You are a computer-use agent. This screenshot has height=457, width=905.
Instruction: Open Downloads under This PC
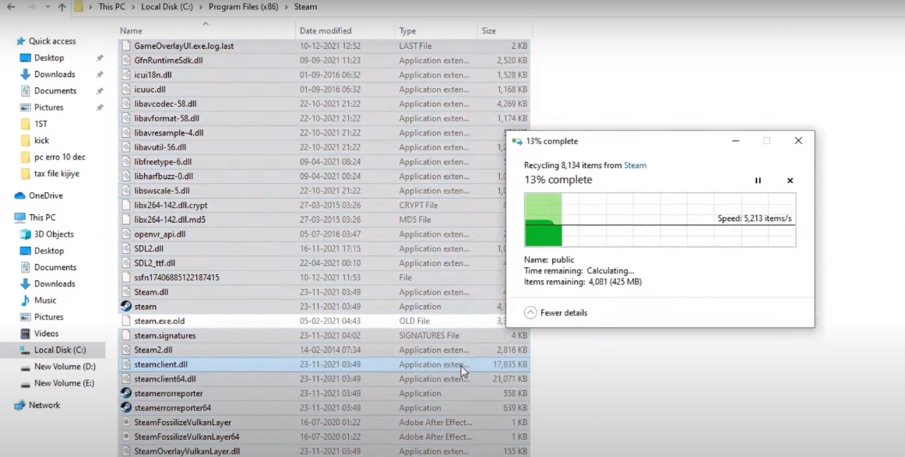pyautogui.click(x=55, y=284)
